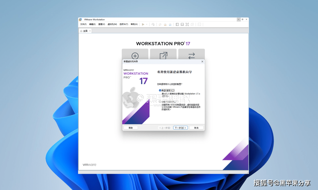Click the VMware Workstation title bar app icon
The height and width of the screenshot is (190, 318).
80,19
